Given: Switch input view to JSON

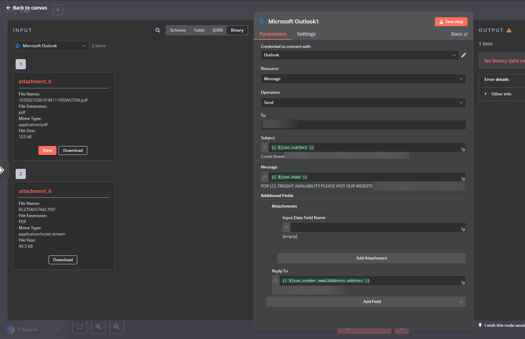Looking at the screenshot, I should point(218,30).
